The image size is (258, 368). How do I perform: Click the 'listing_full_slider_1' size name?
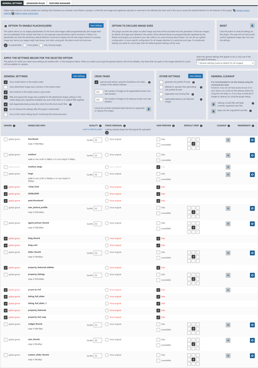point(37,304)
